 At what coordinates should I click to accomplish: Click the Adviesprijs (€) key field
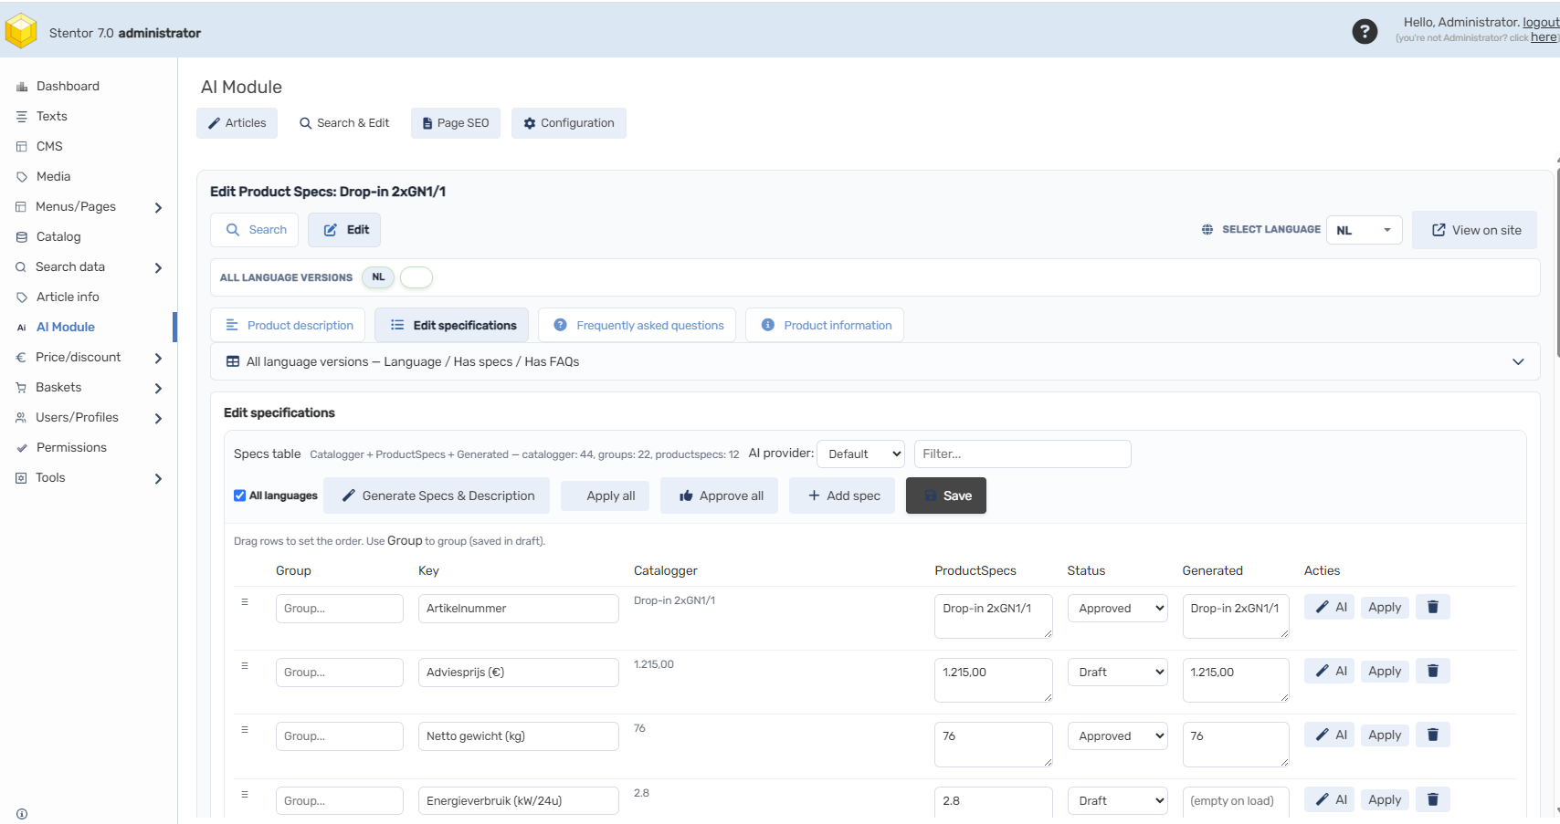pos(519,673)
